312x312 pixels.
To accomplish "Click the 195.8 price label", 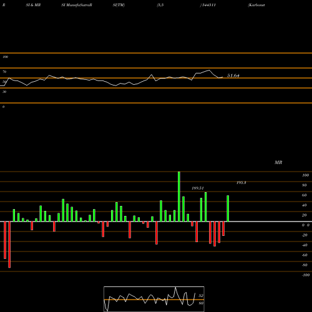I will 241,183.
